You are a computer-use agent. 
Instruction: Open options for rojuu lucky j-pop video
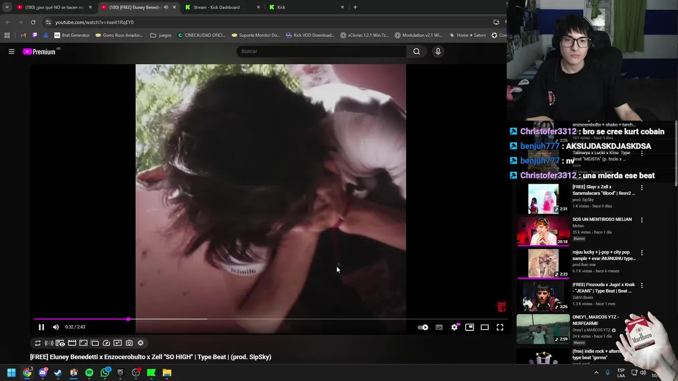(x=641, y=253)
